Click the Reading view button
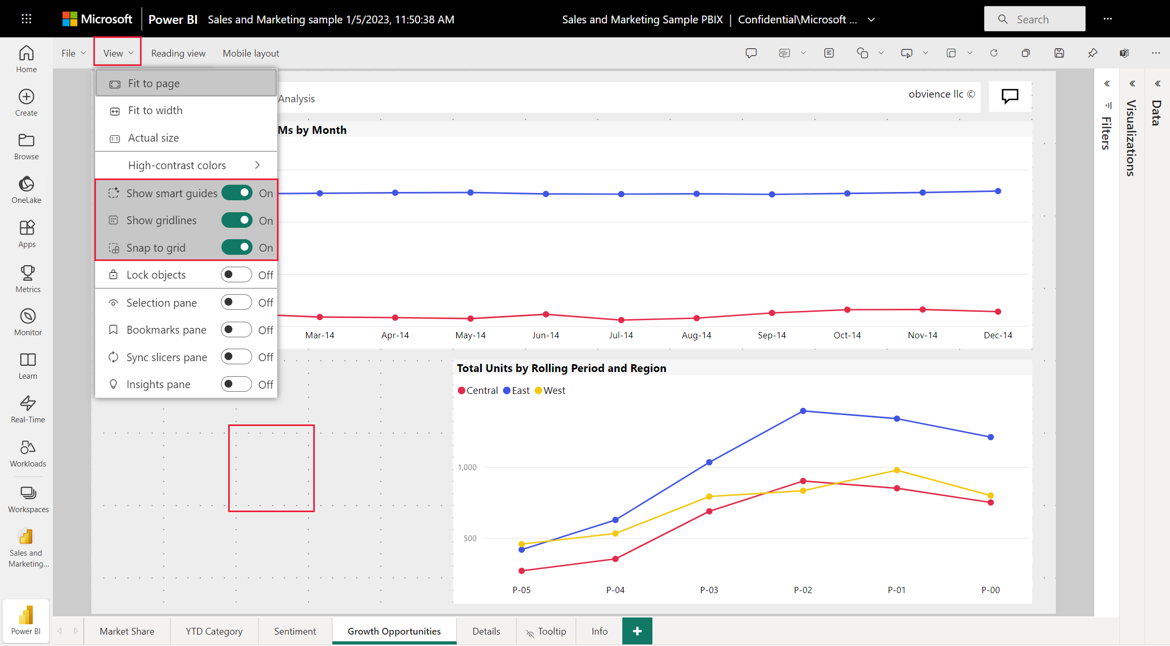The height and width of the screenshot is (646, 1170). [x=178, y=52]
